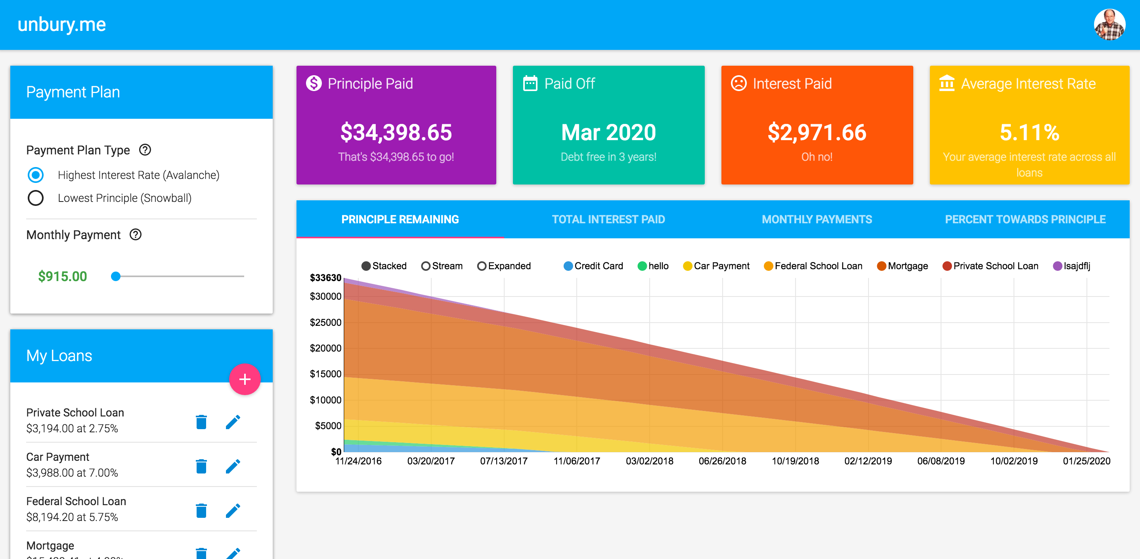
Task: Edit the Car Payment loan
Action: (233, 466)
